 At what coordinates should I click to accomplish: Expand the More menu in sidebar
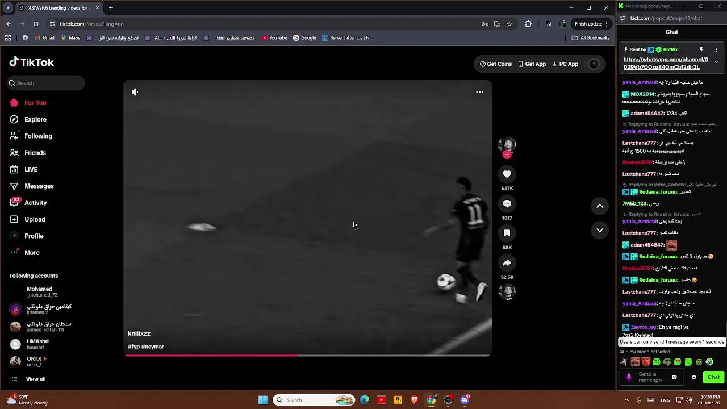[26, 253]
